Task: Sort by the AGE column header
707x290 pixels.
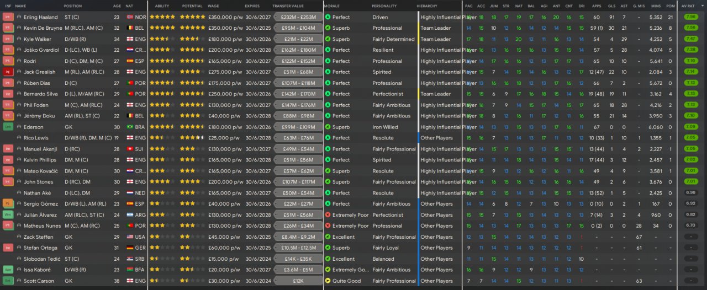Action: click(x=117, y=6)
